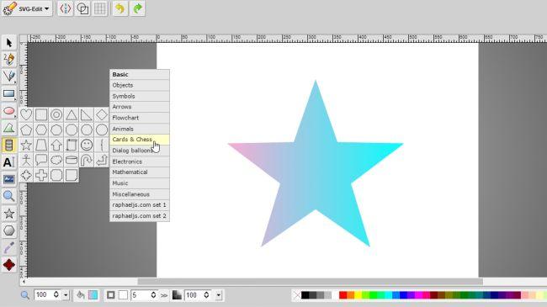
Task: Pick the Ellipse tool
Action: point(9,111)
